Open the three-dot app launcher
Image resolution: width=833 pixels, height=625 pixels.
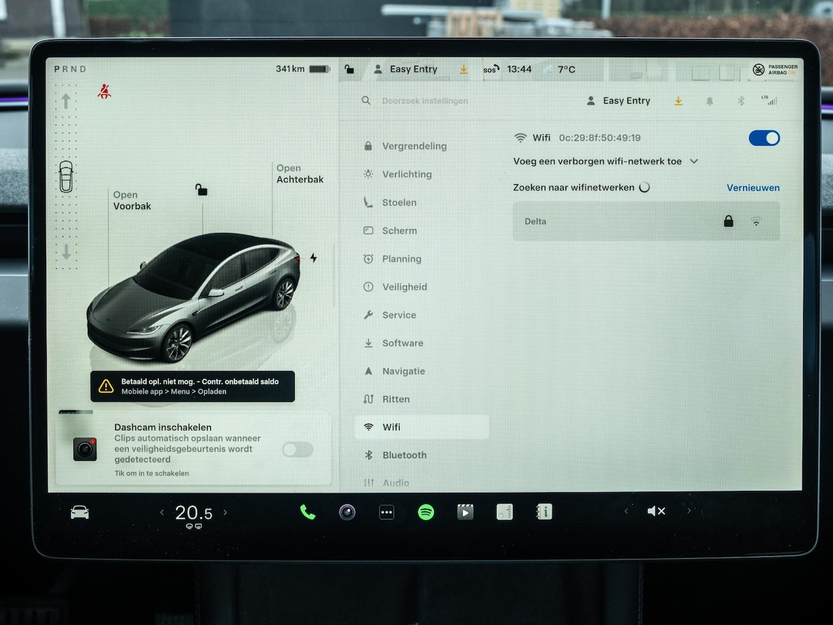coord(387,512)
